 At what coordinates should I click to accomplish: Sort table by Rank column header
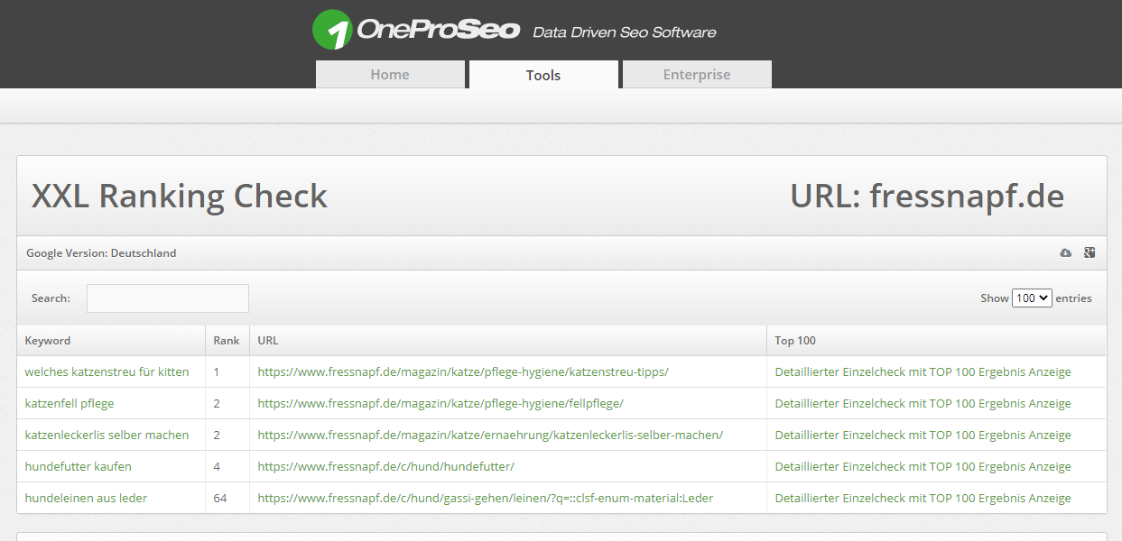tap(227, 341)
